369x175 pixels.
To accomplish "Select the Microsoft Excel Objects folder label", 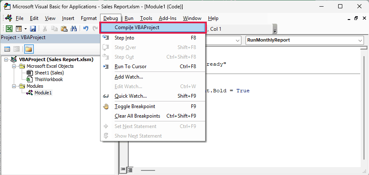I will point(50,66).
